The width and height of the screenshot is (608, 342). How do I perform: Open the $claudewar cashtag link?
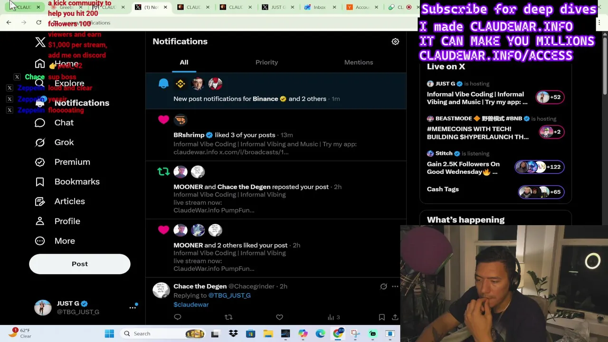coord(191,304)
